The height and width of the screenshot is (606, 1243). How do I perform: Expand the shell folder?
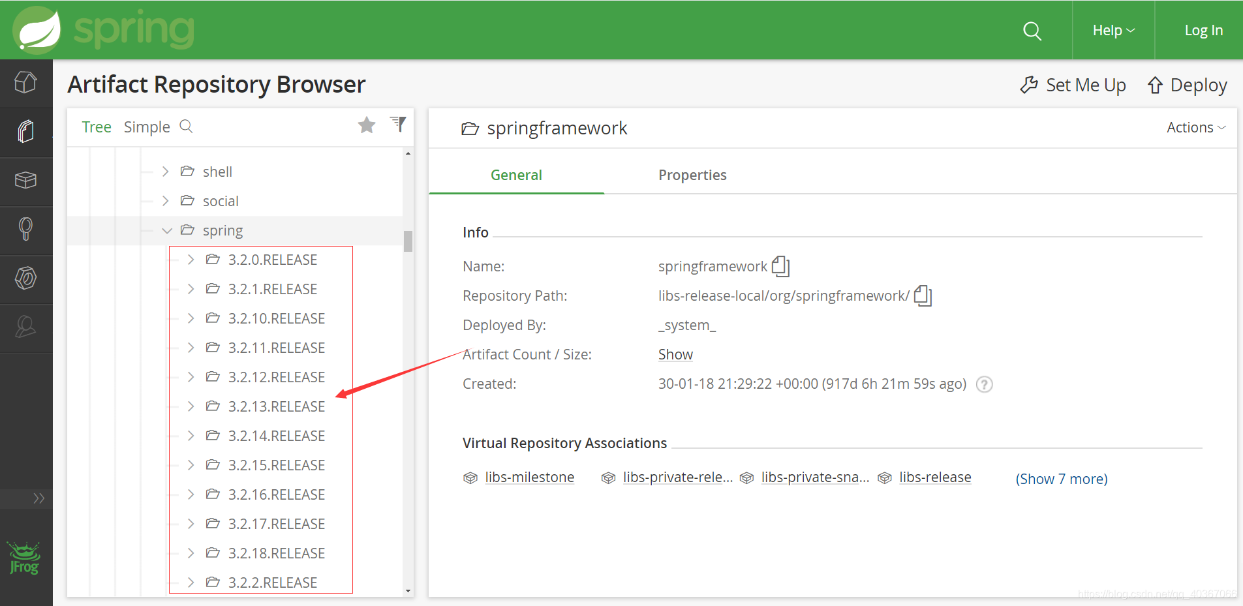pyautogui.click(x=166, y=171)
